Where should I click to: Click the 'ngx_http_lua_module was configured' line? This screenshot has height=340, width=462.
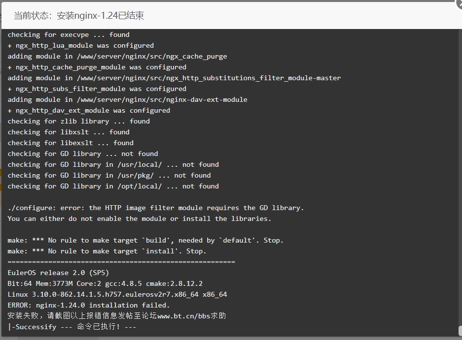click(81, 46)
